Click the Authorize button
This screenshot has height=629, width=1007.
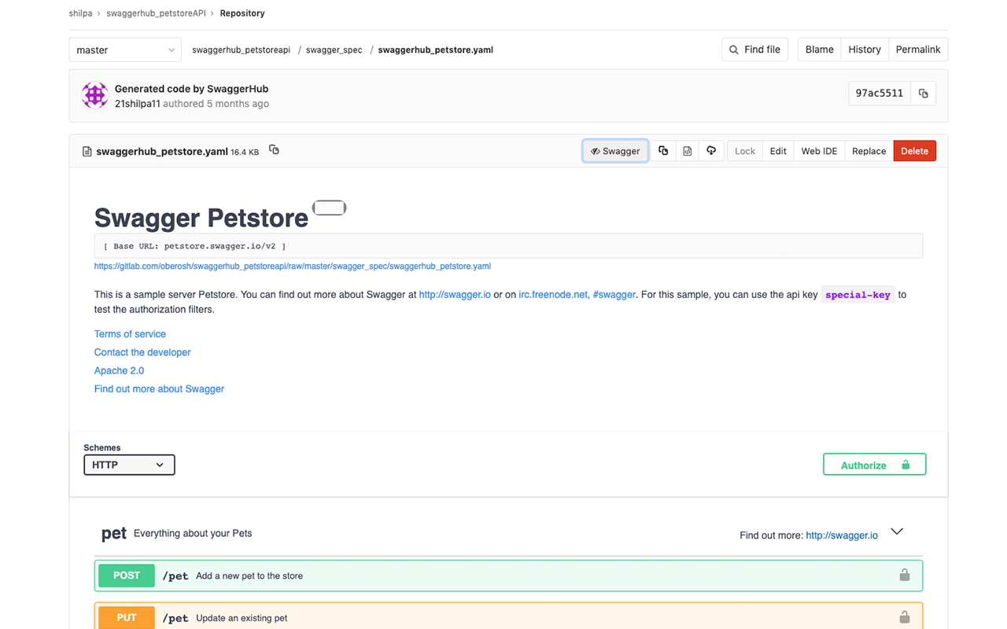tap(875, 465)
